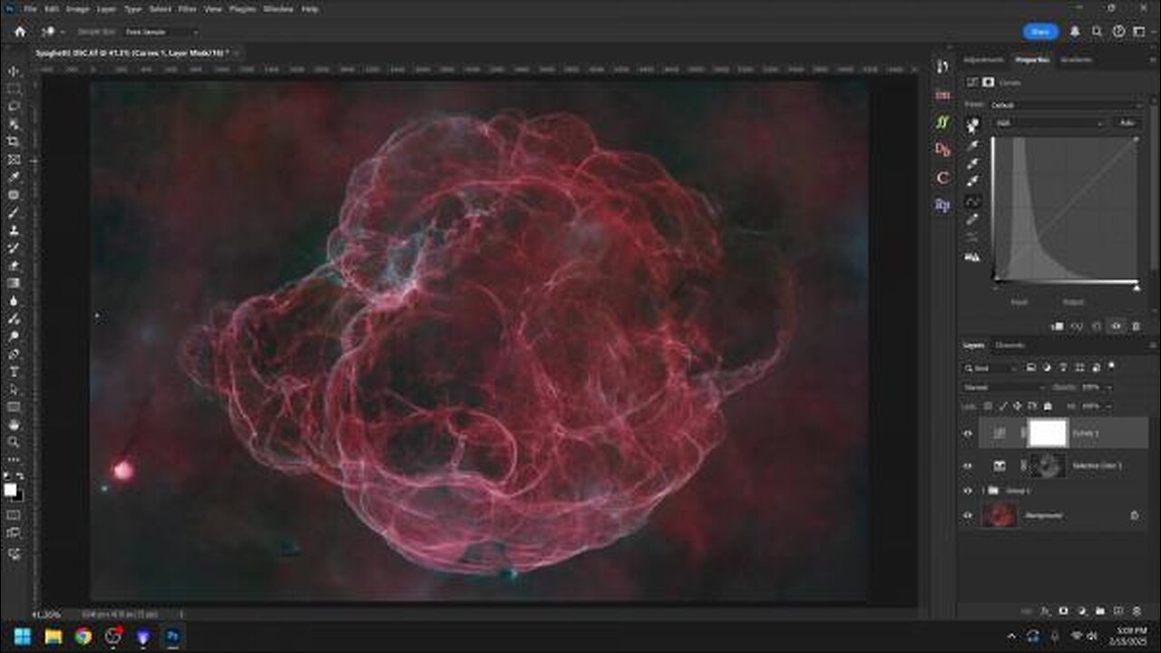Hide the Group 1 layer group
Image resolution: width=1161 pixels, height=653 pixels.
pos(968,491)
